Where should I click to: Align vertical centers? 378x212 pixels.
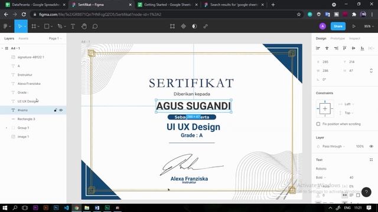(x=353, y=48)
